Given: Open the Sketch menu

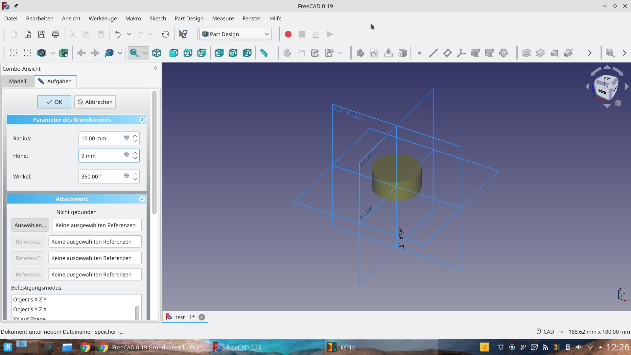Looking at the screenshot, I should point(157,18).
